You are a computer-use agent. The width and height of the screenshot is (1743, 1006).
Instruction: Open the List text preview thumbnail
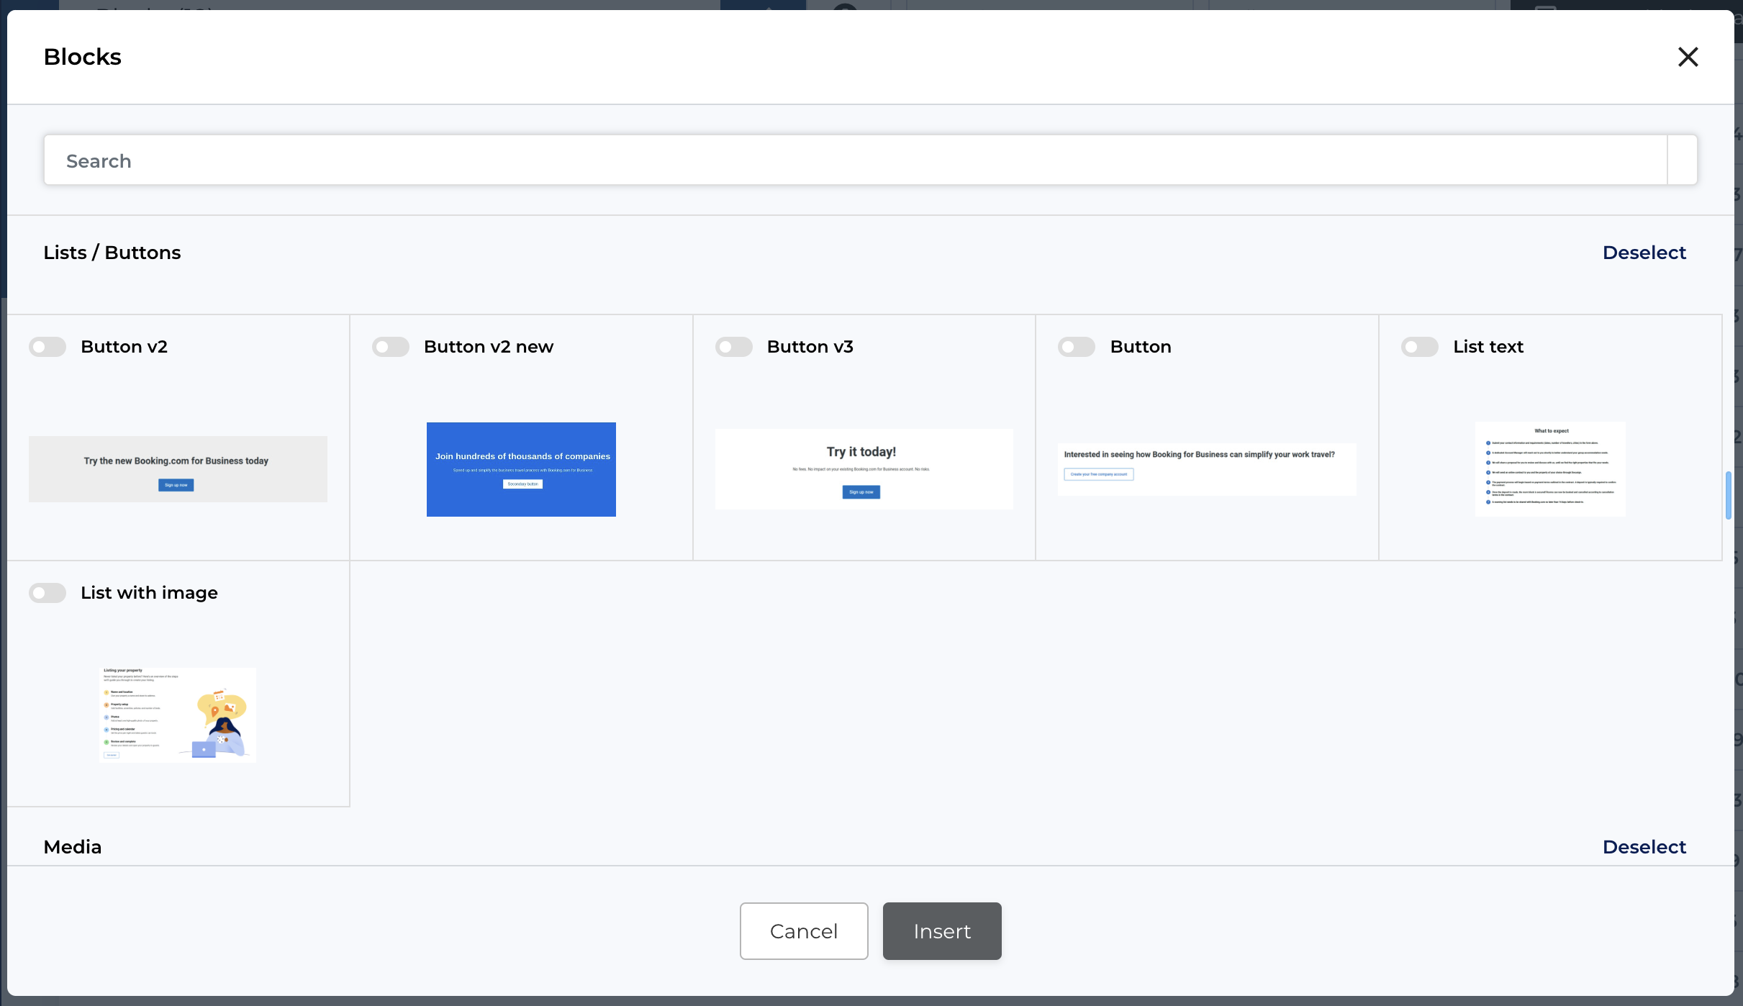pyautogui.click(x=1550, y=469)
